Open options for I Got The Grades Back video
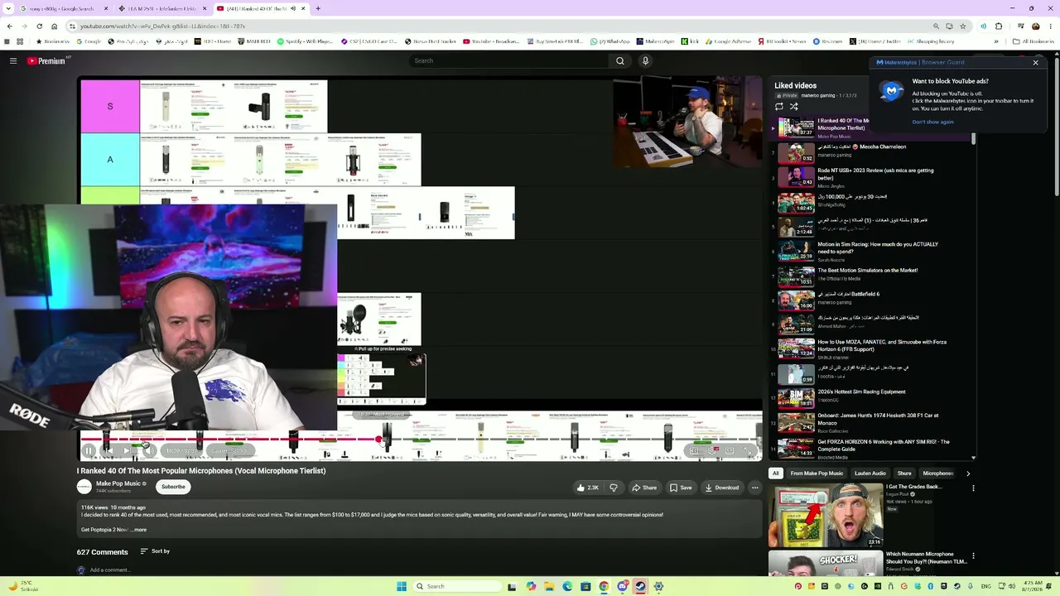The image size is (1060, 596). click(x=973, y=488)
